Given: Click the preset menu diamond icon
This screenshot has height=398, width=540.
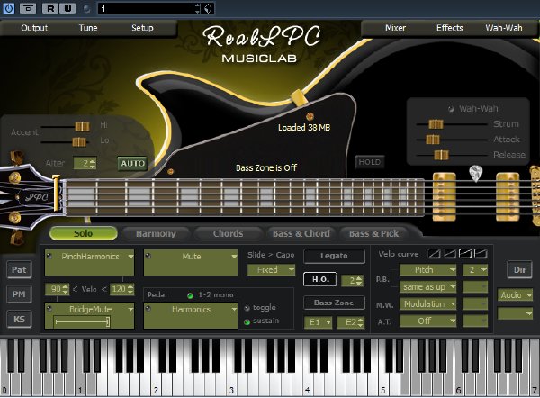Looking at the screenshot, I should 208,8.
